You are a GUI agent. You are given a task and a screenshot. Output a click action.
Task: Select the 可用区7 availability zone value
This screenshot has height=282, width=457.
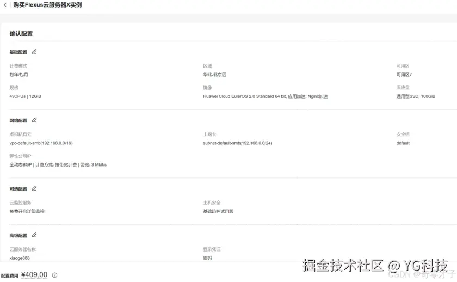404,75
